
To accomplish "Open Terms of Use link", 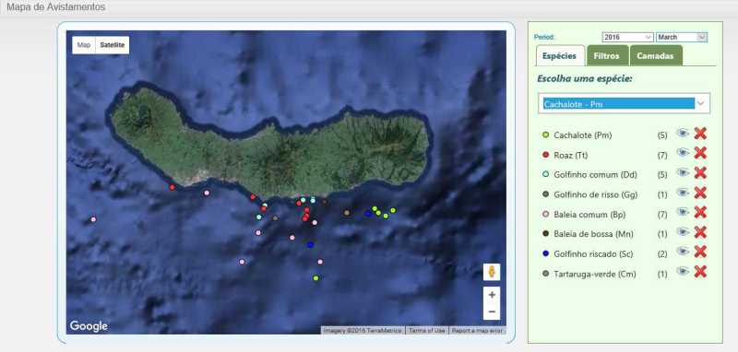I will [427, 331].
